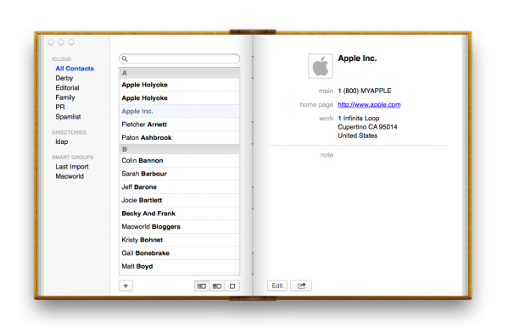This screenshot has width=514, height=327.
Task: Click the Apple Inc. card title
Action: 357,58
